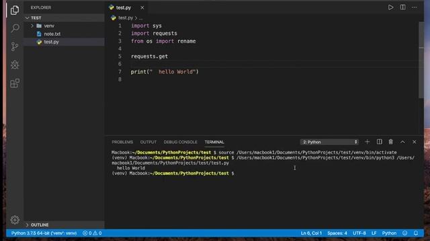Open the Source Control view
Image resolution: width=430 pixels, height=241 pixels.
click(15, 46)
